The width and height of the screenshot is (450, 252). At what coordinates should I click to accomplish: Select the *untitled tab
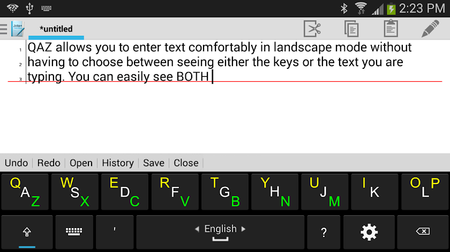[x=56, y=29]
